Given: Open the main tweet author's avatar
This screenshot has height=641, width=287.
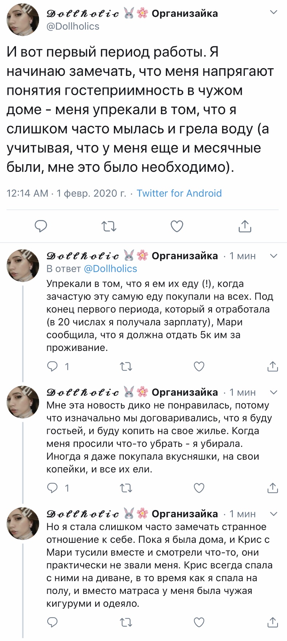Looking at the screenshot, I should (x=23, y=20).
